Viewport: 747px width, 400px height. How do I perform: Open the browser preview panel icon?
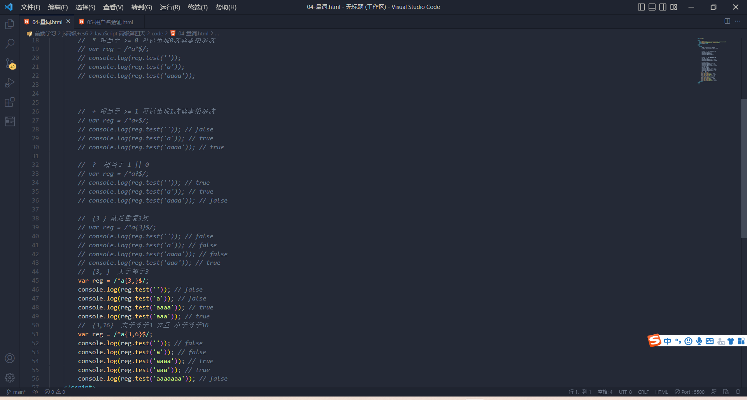(x=10, y=121)
